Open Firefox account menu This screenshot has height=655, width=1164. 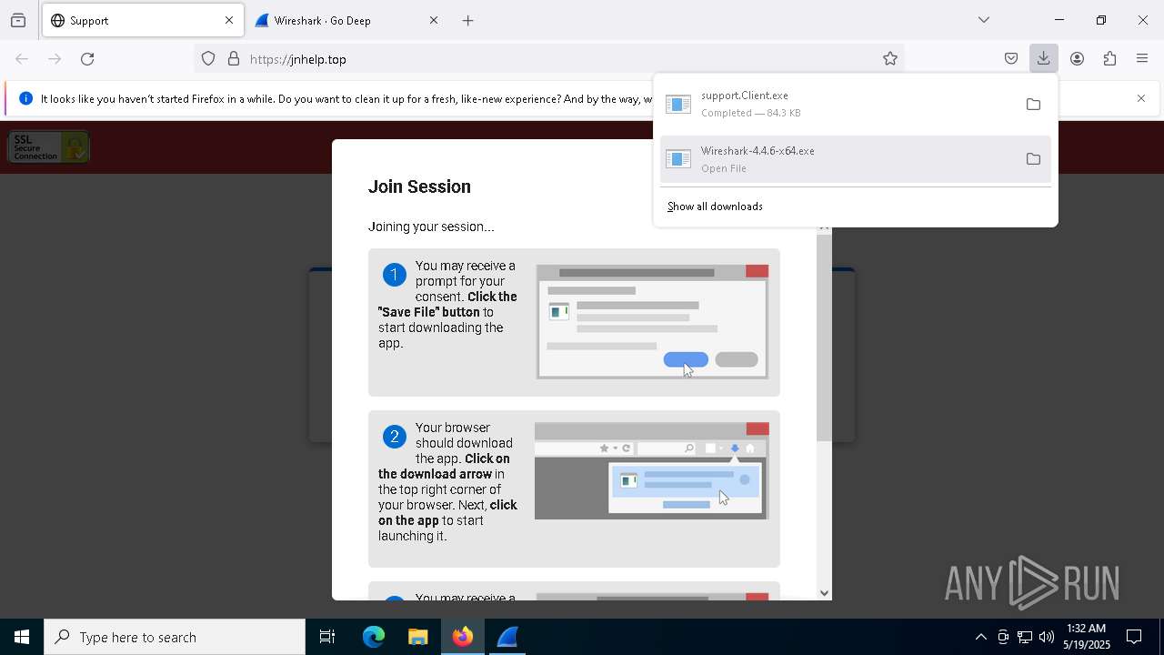1077,59
